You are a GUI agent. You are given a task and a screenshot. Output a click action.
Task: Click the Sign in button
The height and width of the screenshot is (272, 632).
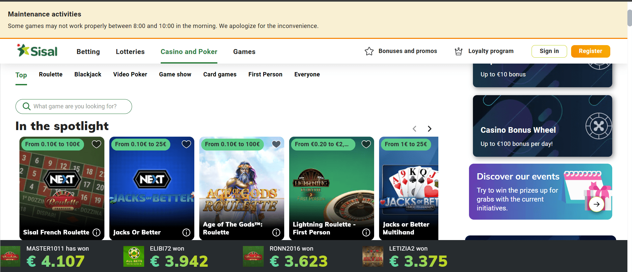(x=549, y=51)
